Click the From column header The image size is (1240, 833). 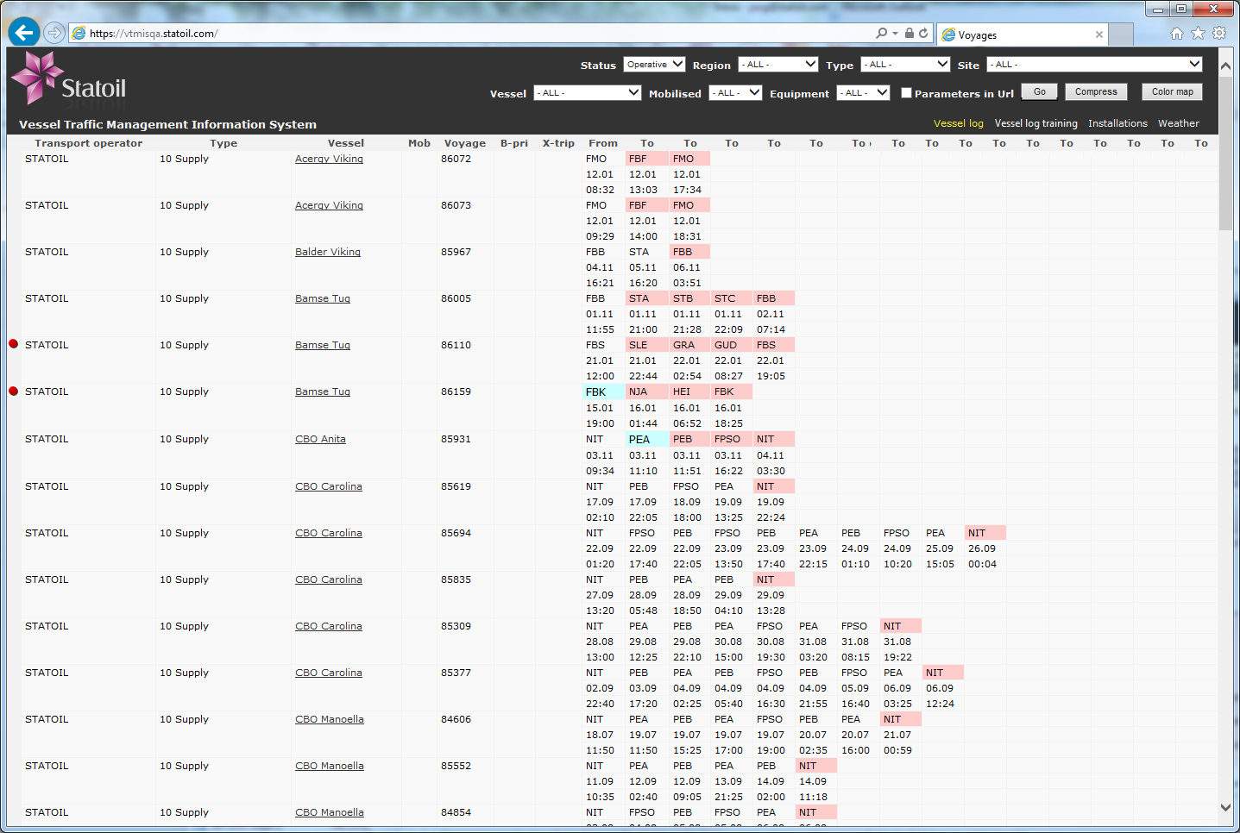pos(603,143)
